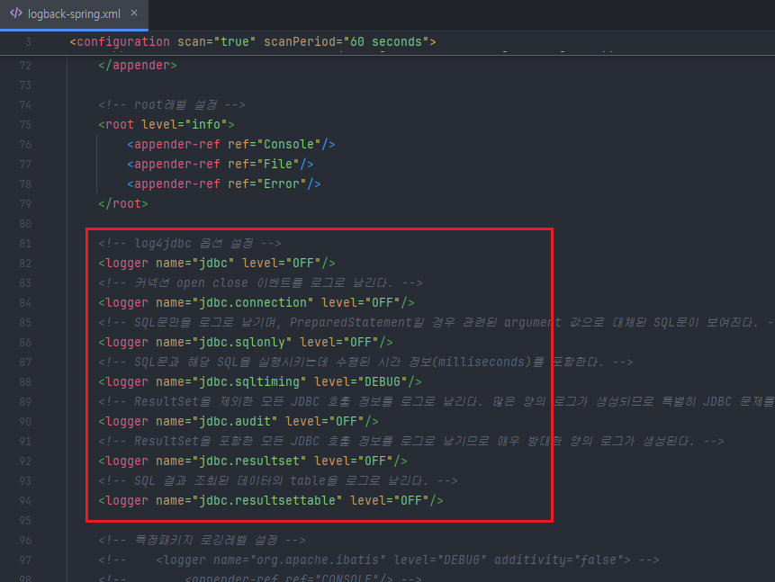Screen dimensions: 775x582
Task: Click the appender-ref ref="File" line
Action: [x=220, y=164]
